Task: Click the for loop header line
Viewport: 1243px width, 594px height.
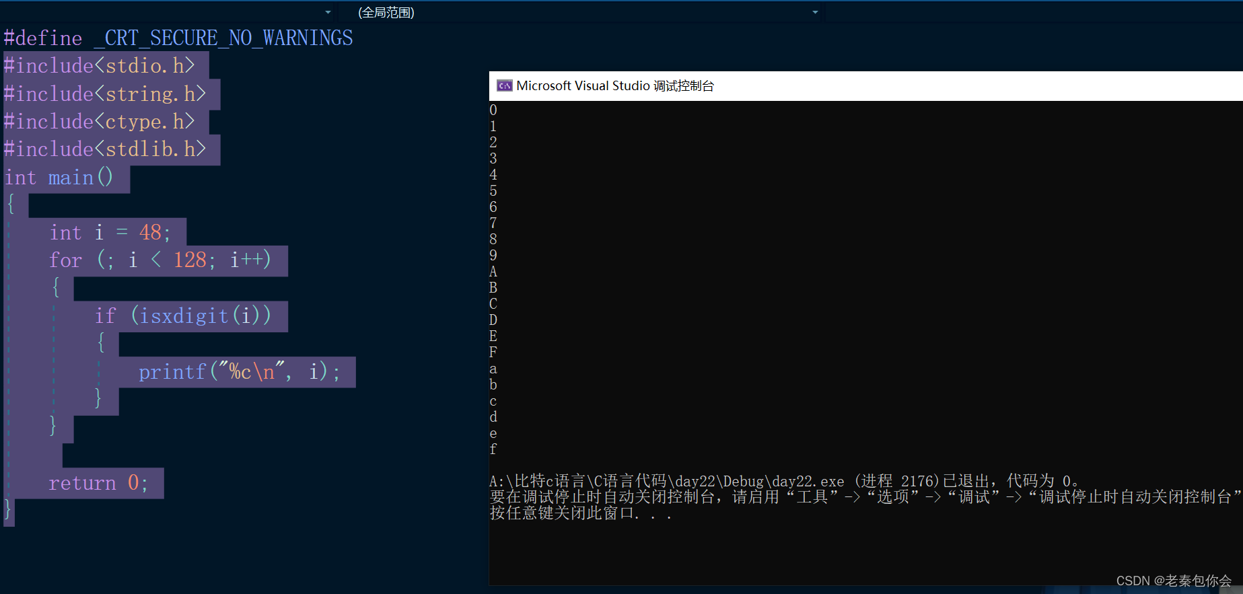Action: point(160,260)
